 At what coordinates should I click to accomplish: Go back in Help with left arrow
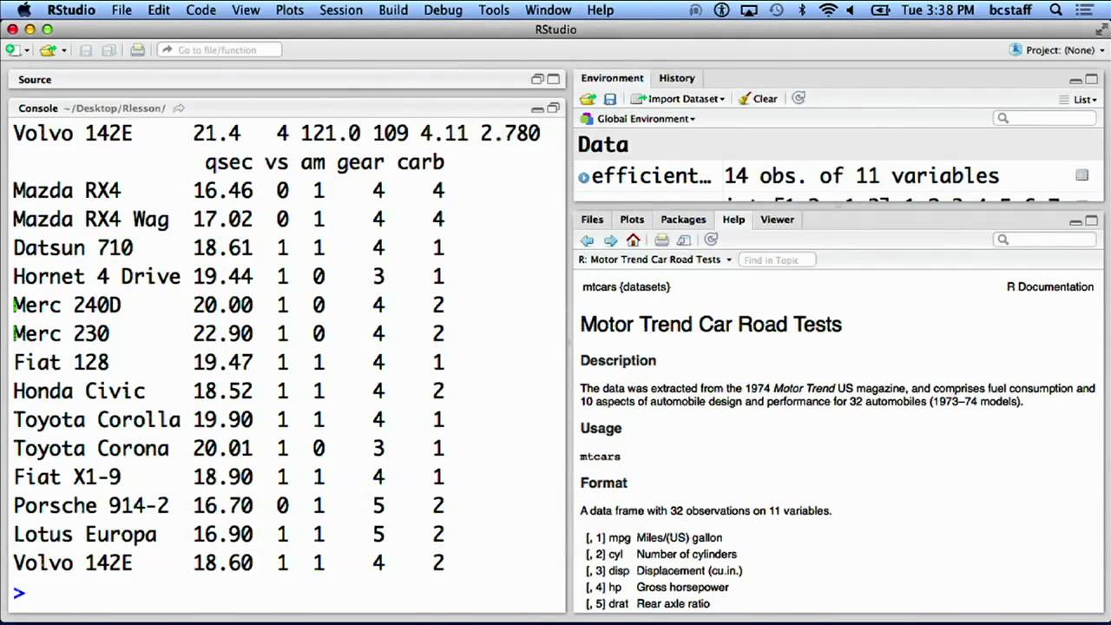point(588,240)
